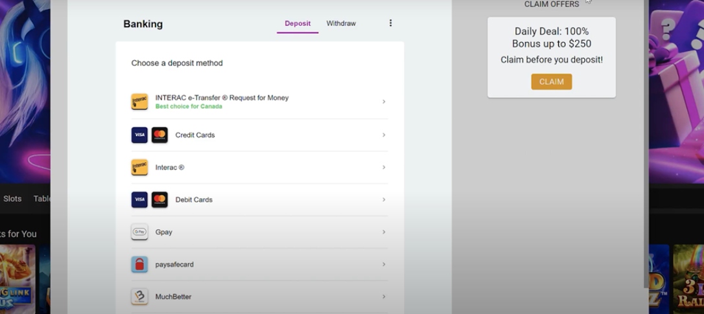Click the 'Best choice for Canada' label

coord(189,107)
